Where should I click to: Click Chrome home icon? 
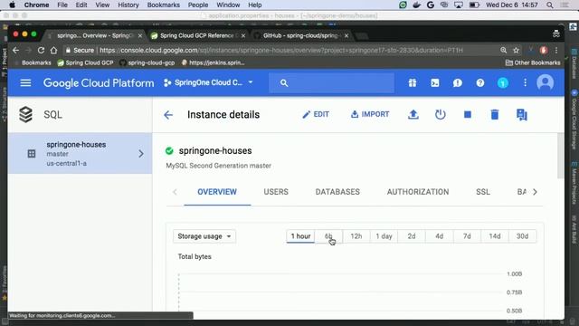point(54,51)
